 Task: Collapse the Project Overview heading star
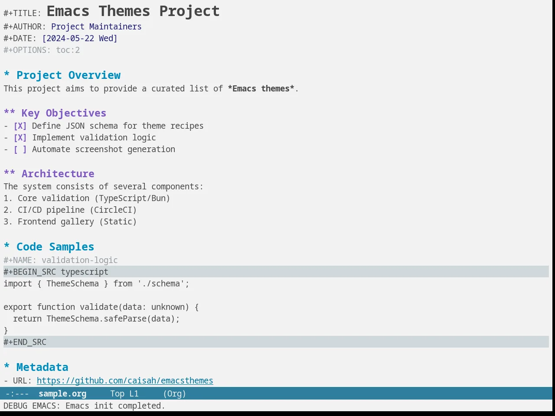(7, 75)
